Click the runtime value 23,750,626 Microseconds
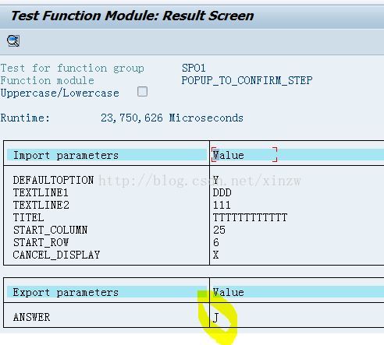Screen dimensions: 384x345 [x=172, y=118]
